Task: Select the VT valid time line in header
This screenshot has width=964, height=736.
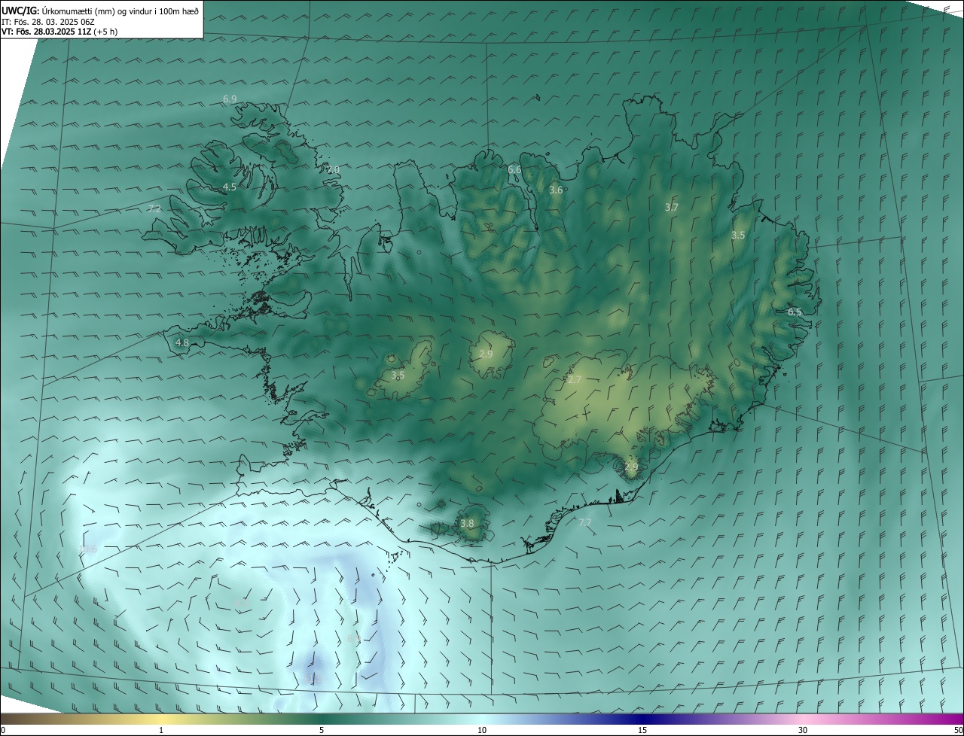Action: click(x=59, y=31)
